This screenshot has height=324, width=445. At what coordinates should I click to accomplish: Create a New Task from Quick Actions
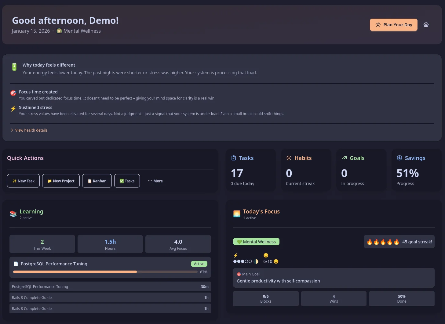coord(23,181)
